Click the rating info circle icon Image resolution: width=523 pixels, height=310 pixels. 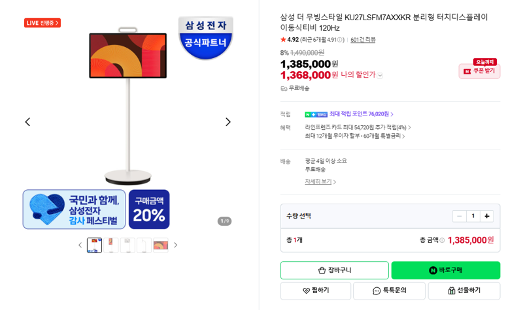(339, 40)
